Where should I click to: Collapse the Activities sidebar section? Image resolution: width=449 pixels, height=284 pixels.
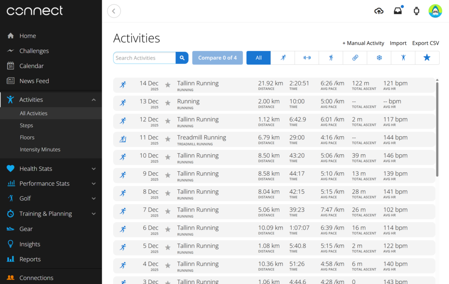click(93, 99)
